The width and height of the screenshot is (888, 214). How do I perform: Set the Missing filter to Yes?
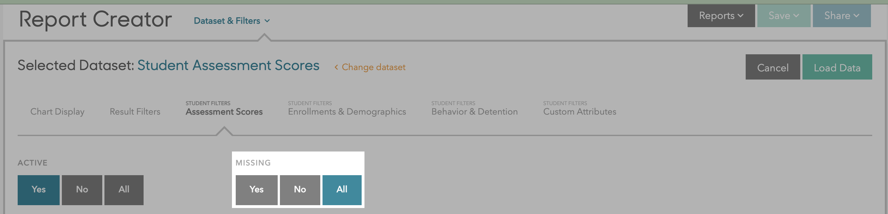(257, 190)
